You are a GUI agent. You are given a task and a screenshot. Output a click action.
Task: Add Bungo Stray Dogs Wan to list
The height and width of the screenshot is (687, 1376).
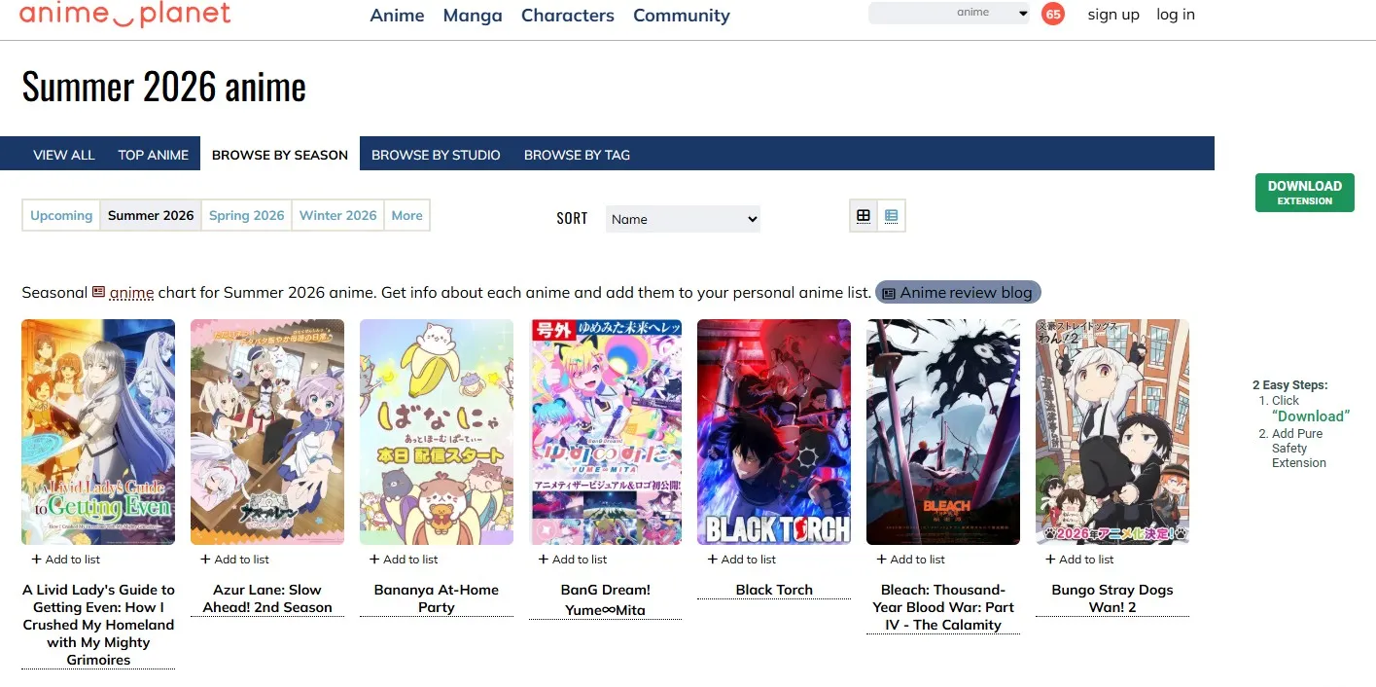pyautogui.click(x=1079, y=560)
